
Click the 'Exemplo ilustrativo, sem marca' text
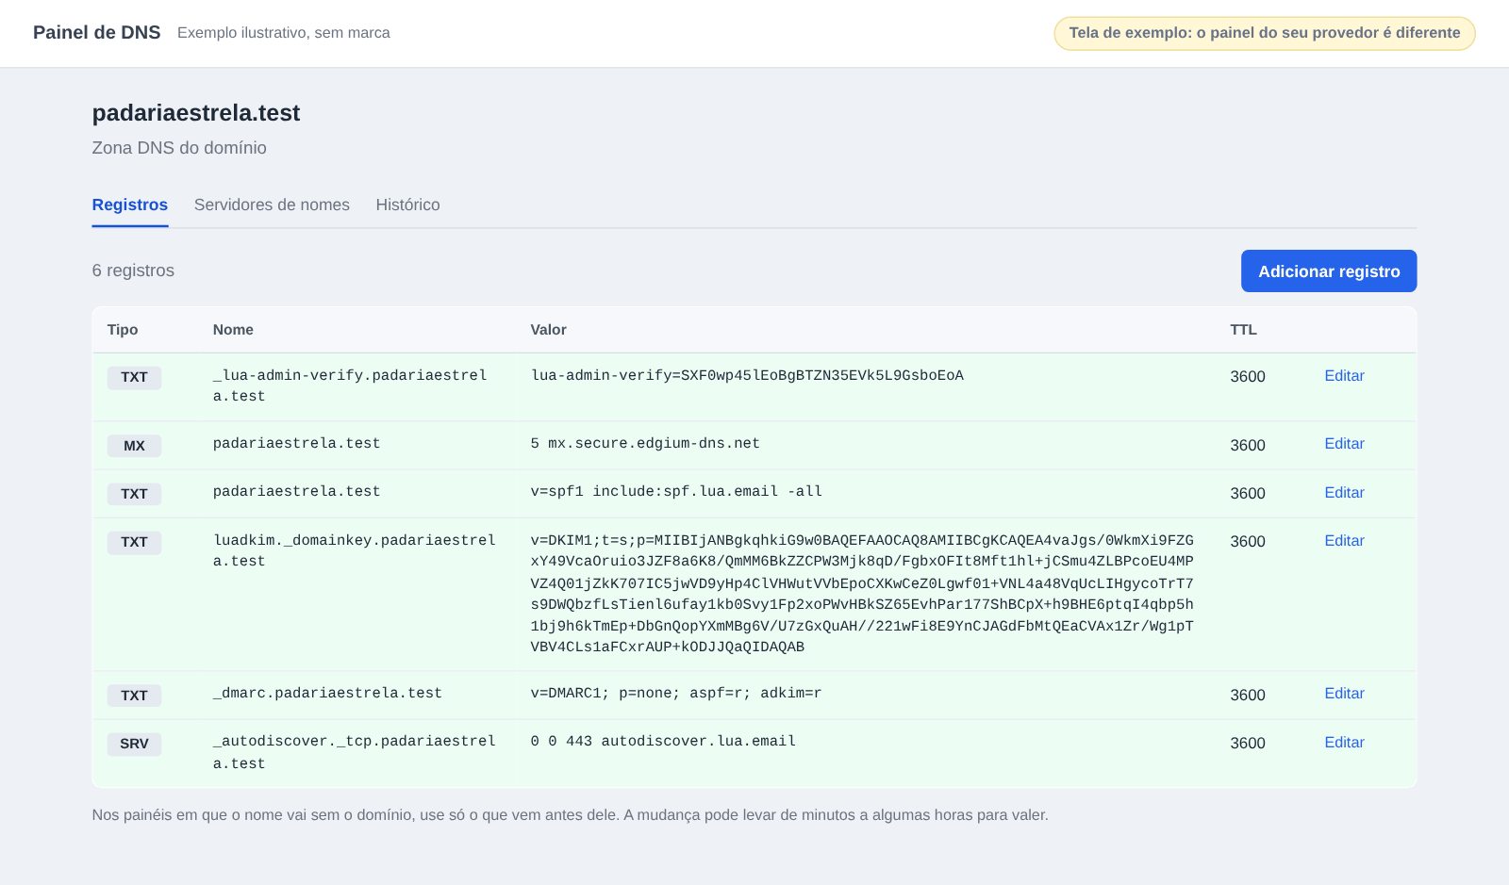(x=284, y=33)
